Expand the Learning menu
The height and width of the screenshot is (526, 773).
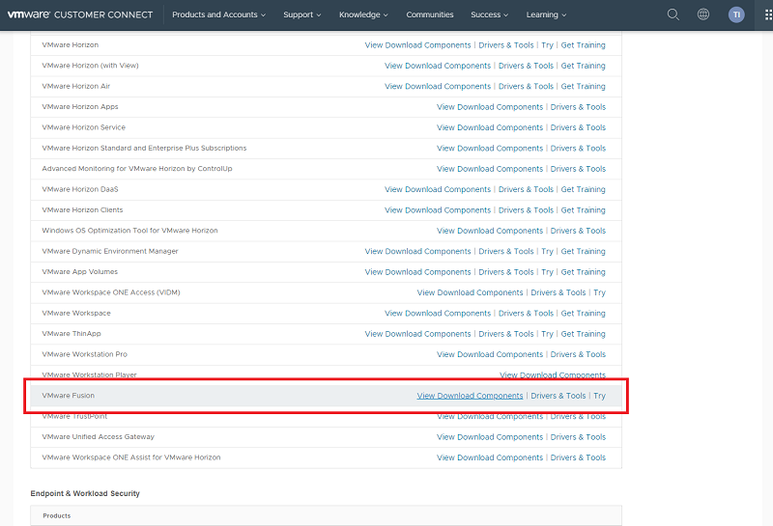[x=546, y=14]
